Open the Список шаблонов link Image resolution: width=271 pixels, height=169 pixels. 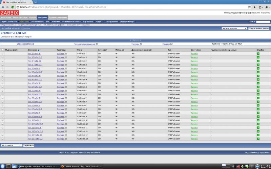[x=25, y=44]
